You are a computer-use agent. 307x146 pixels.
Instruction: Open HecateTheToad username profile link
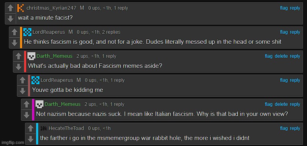click(66, 128)
